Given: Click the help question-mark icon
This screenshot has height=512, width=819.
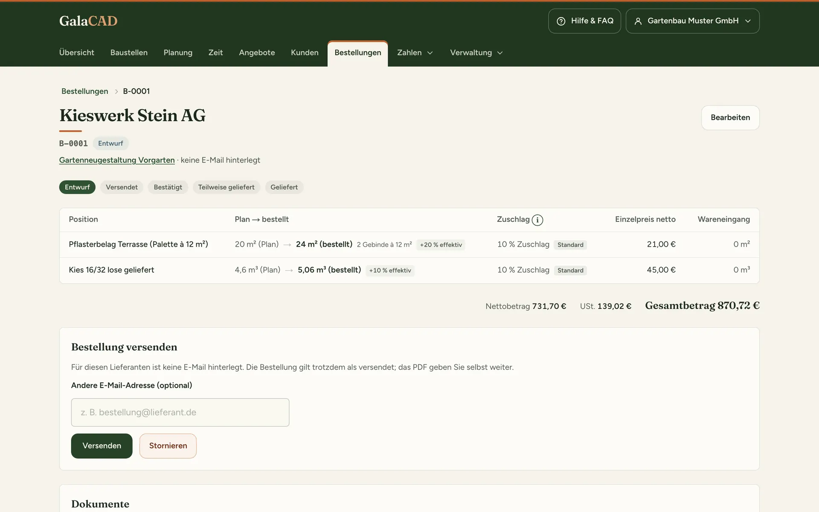Looking at the screenshot, I should (x=561, y=21).
